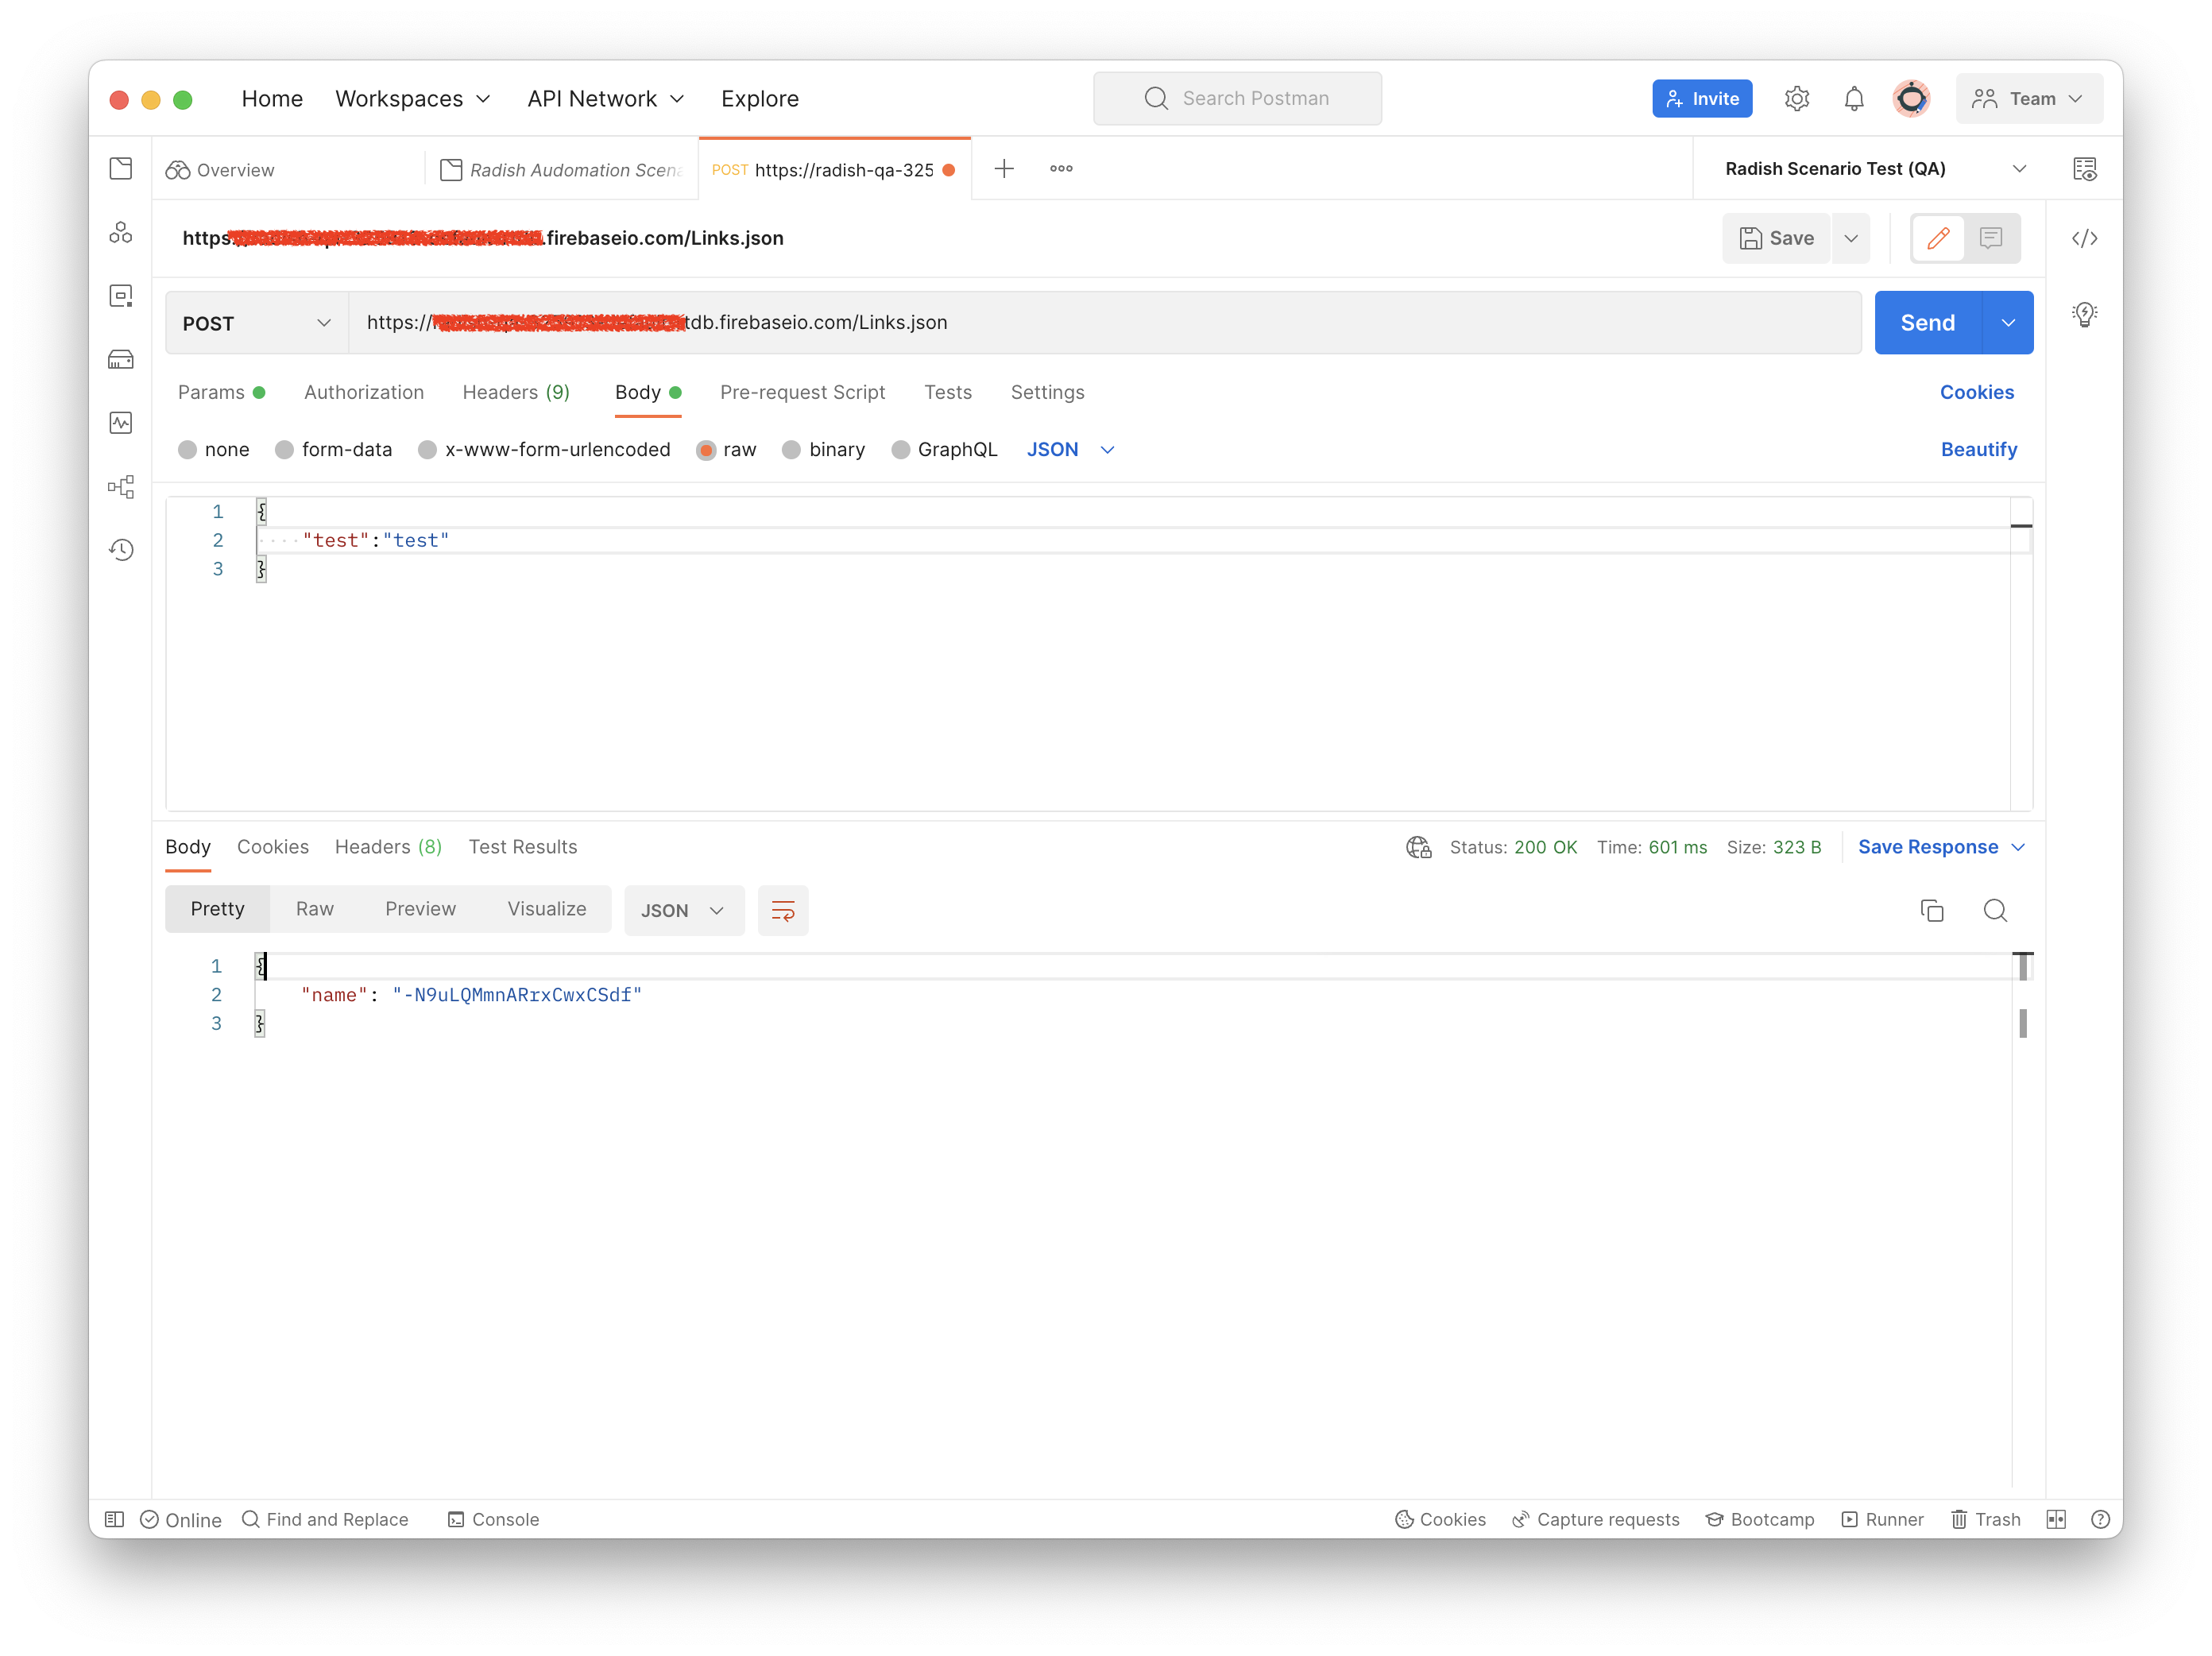Click into the request URL field
2212x1656 pixels.
tap(1104, 322)
